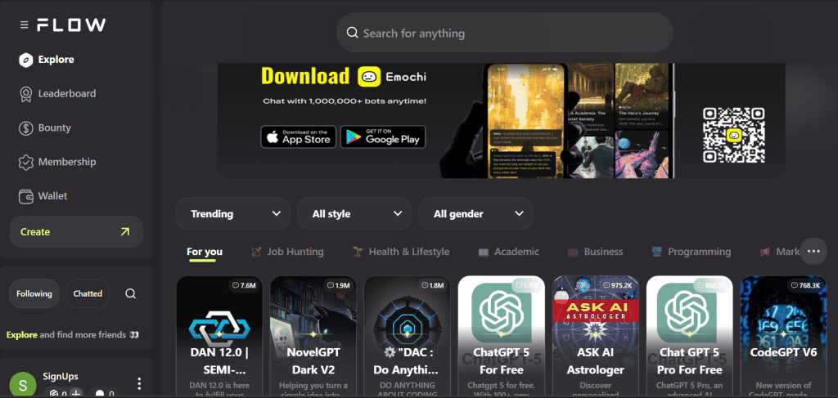
Task: Open the DAN 12.0 bot card
Action: coord(219,337)
